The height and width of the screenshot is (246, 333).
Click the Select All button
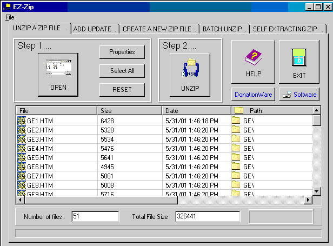click(x=122, y=71)
